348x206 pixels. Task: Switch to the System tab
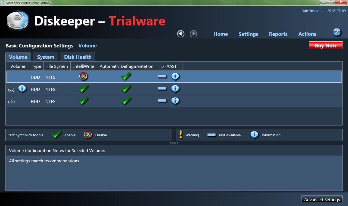point(46,57)
